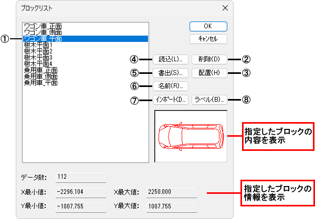315x219 pixels.
Task: Select the highlighted ワゴン車_平面 entry
Action: pyautogui.click(x=86, y=39)
